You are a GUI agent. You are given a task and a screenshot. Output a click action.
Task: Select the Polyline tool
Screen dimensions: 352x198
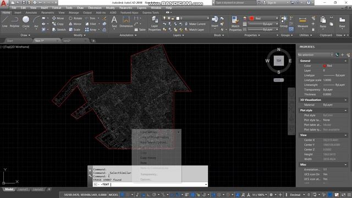[15, 22]
